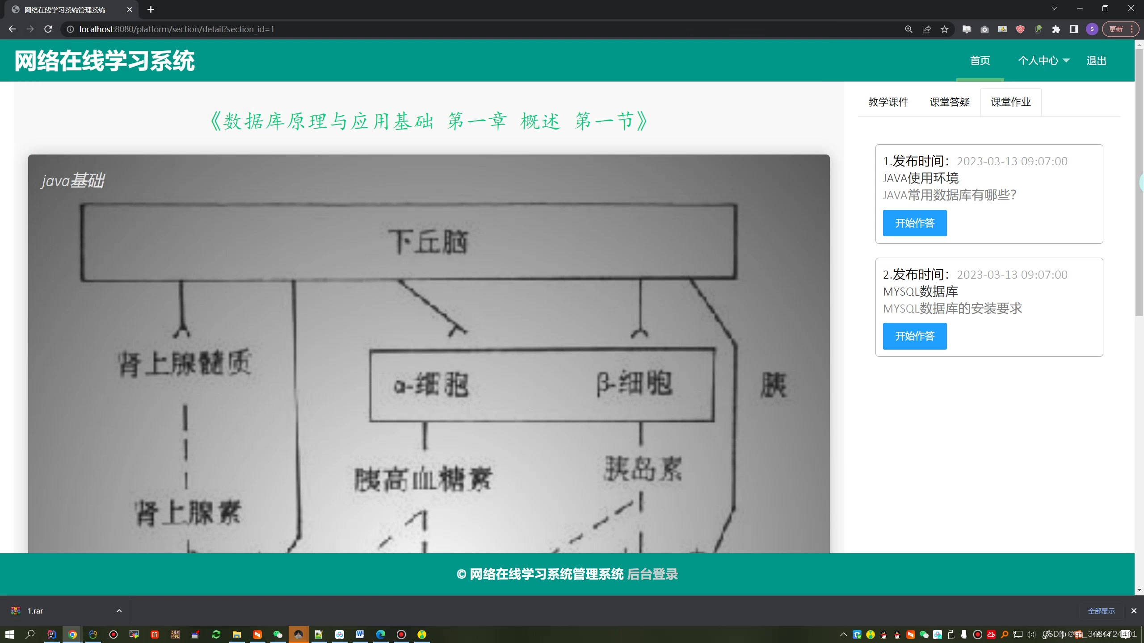Image resolution: width=1144 pixels, height=643 pixels.
Task: Open WeChat from the taskbar
Action: pyautogui.click(x=277, y=634)
